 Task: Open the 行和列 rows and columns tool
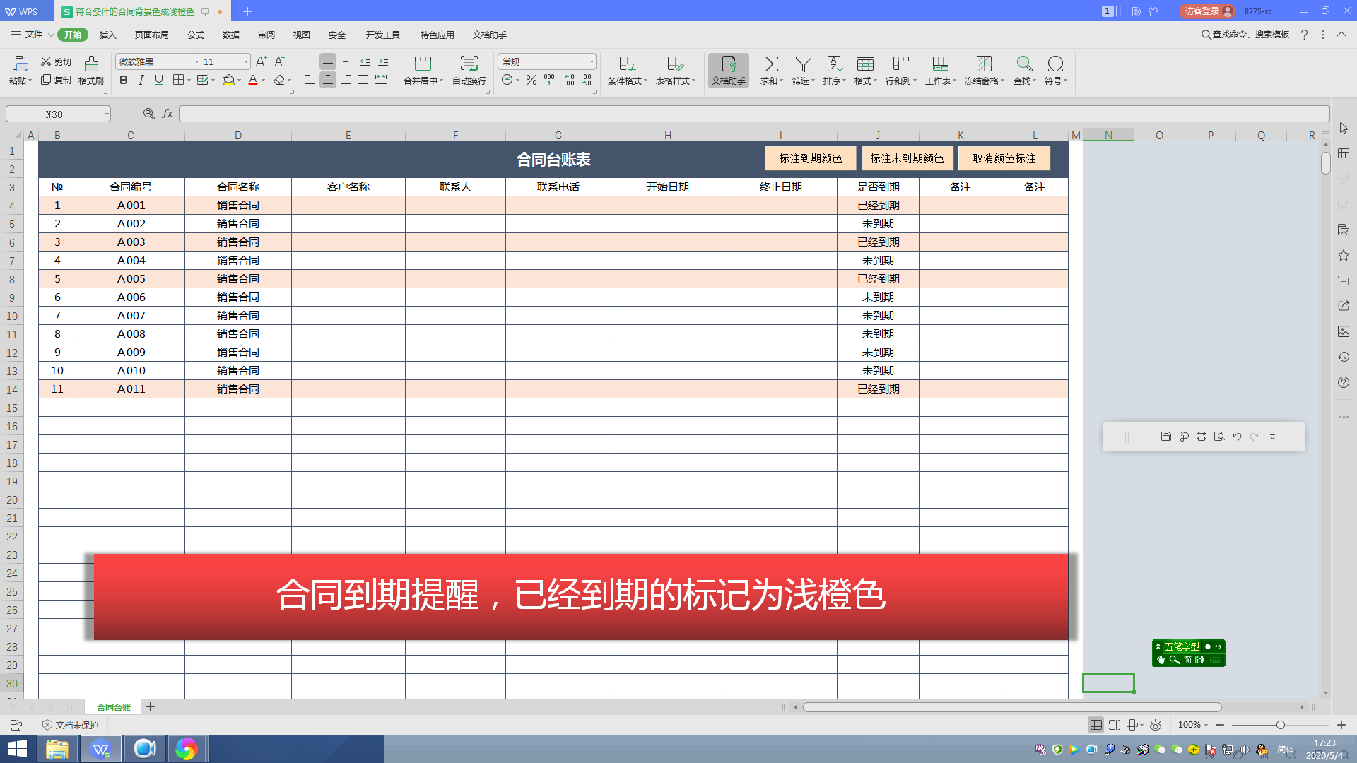pyautogui.click(x=900, y=71)
